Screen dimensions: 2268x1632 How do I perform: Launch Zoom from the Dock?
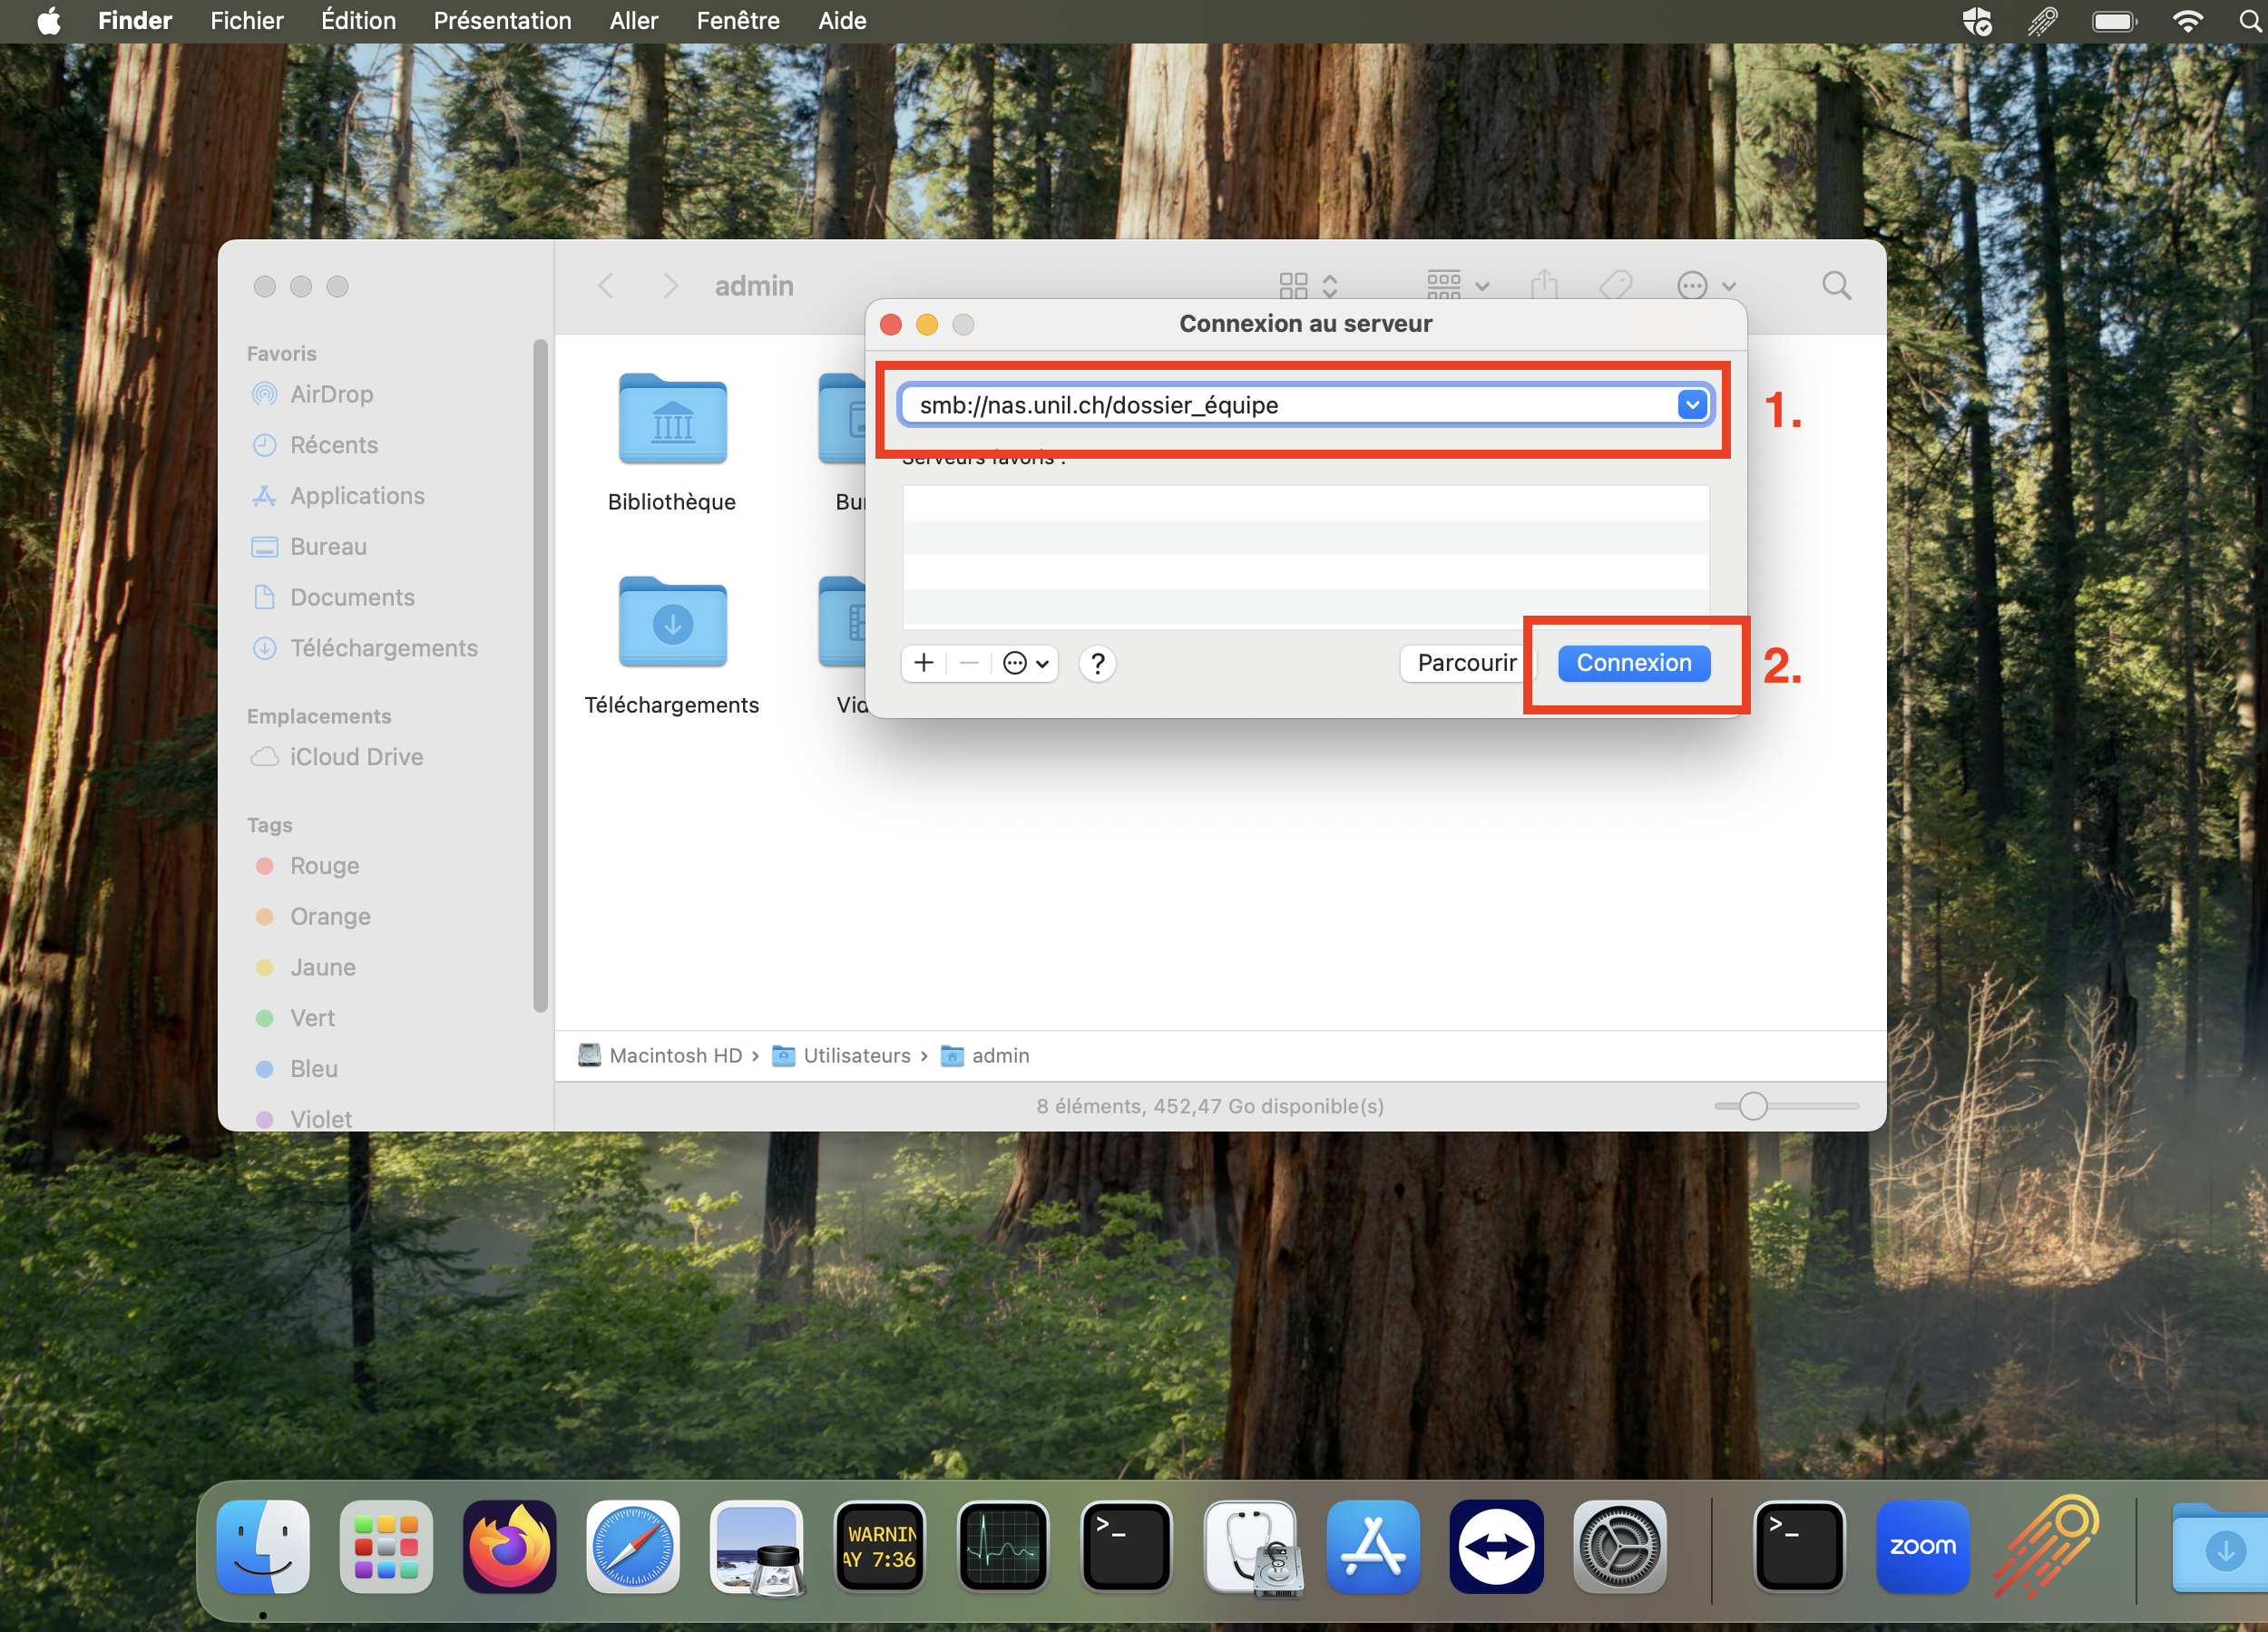click(x=1921, y=1546)
